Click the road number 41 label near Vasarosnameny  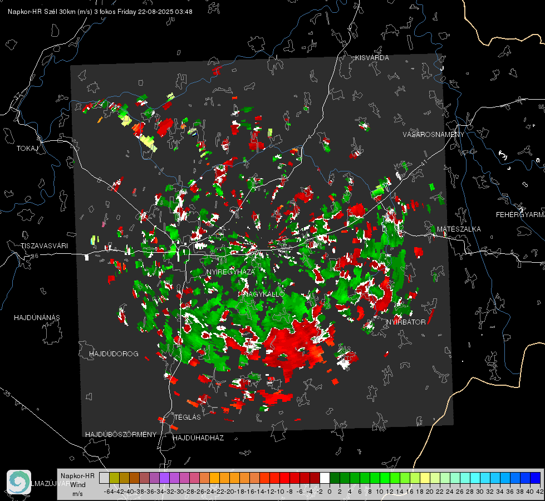point(424,163)
